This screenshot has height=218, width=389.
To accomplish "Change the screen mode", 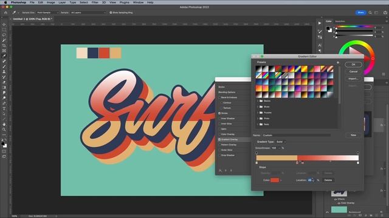I will point(4,156).
